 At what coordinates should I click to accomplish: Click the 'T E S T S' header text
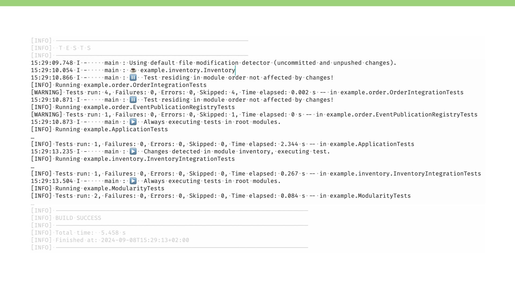pyautogui.click(x=75, y=48)
